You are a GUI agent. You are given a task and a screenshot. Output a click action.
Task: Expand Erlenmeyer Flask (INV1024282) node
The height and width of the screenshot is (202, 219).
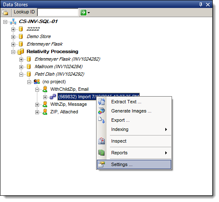point(21,59)
